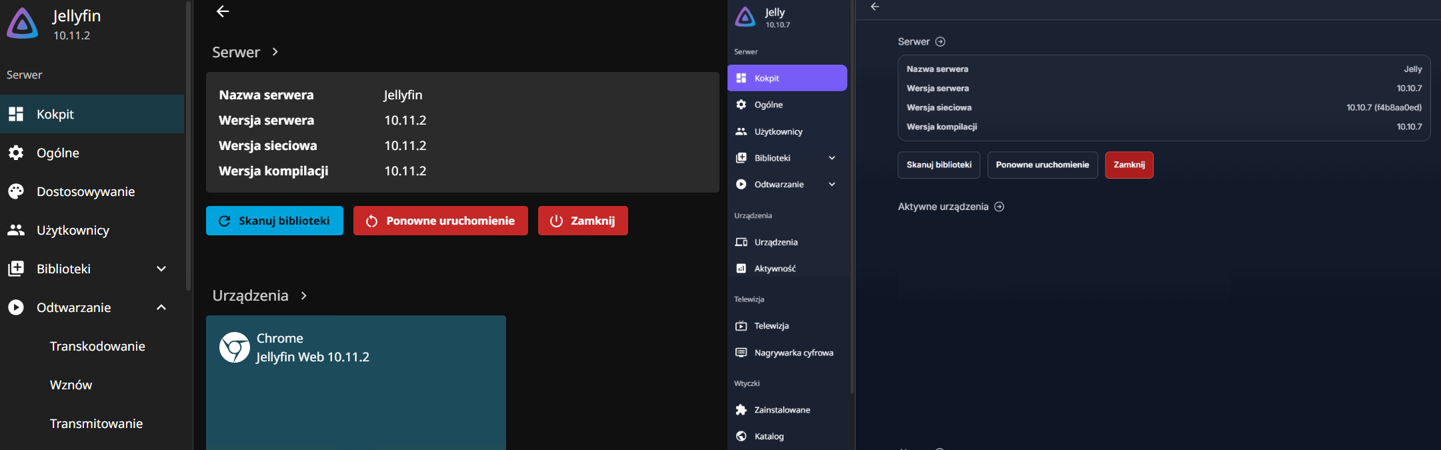Open Zainstalowane plugins via the puzzle icon

[741, 410]
